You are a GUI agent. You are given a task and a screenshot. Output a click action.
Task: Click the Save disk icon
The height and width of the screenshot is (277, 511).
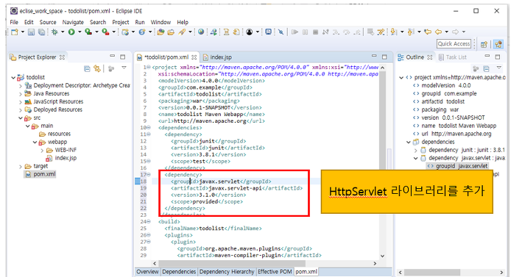pos(31,32)
